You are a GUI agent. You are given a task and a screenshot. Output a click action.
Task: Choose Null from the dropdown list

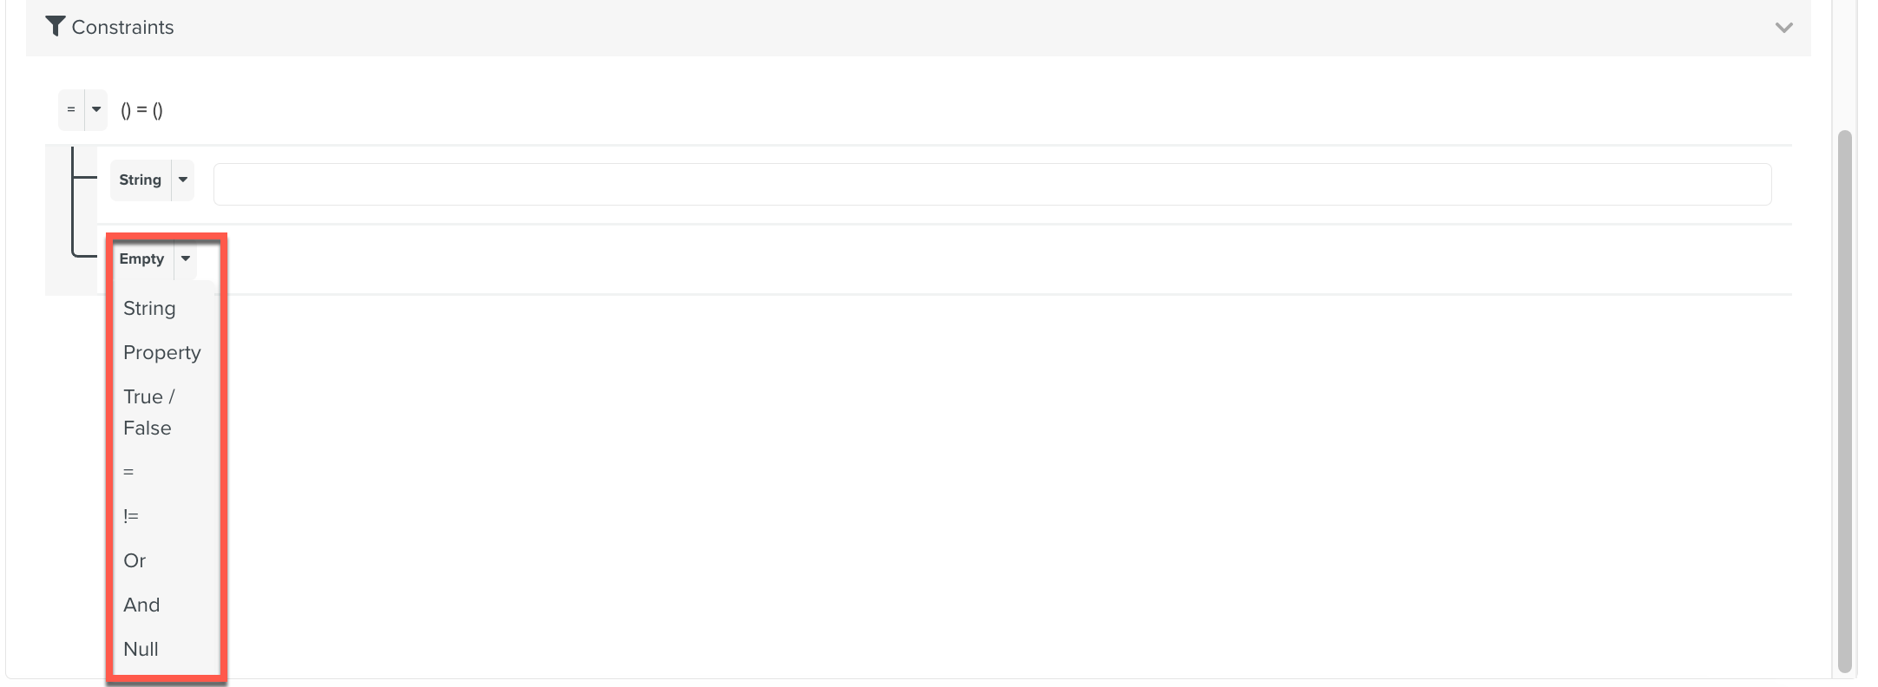141,649
